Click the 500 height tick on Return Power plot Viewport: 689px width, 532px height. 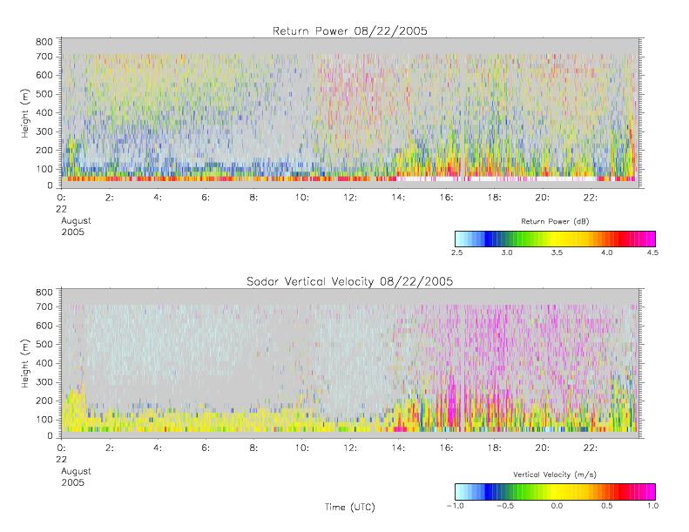[44, 94]
